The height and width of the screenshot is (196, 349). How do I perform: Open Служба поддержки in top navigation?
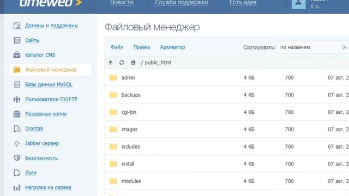(x=182, y=3)
